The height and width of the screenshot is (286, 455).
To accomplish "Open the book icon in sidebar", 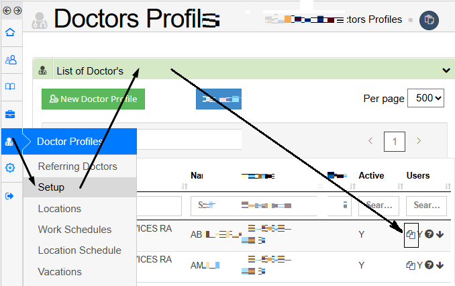I will click(10, 87).
